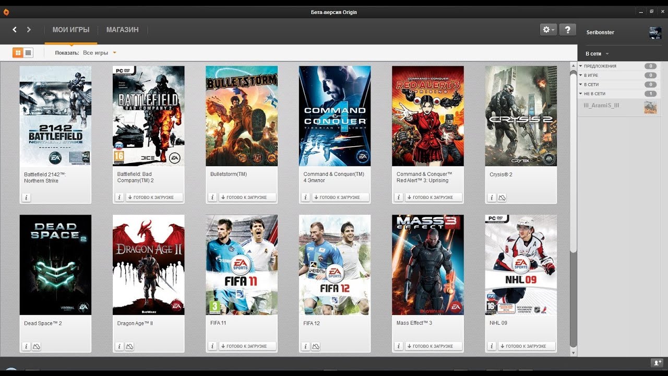Screen dimensions: 668x376
Task: Open Command & Conquer 4 cover
Action: click(x=335, y=116)
